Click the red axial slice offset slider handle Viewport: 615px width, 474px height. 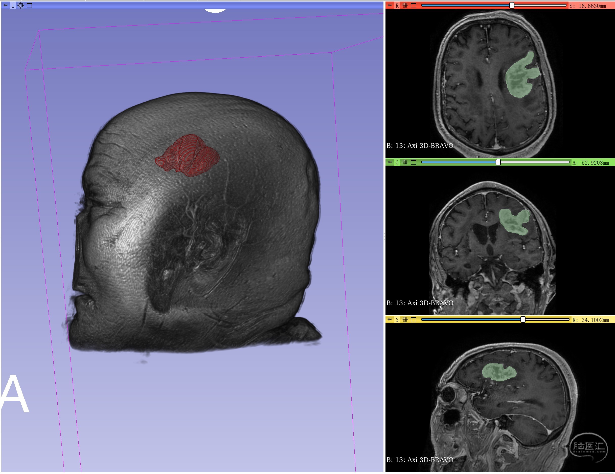(512, 5)
